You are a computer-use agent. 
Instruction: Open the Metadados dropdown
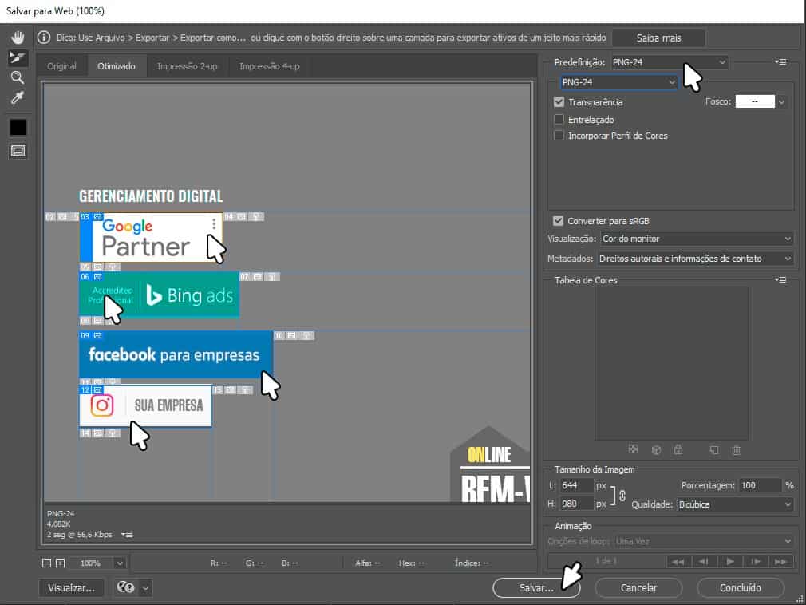(695, 259)
